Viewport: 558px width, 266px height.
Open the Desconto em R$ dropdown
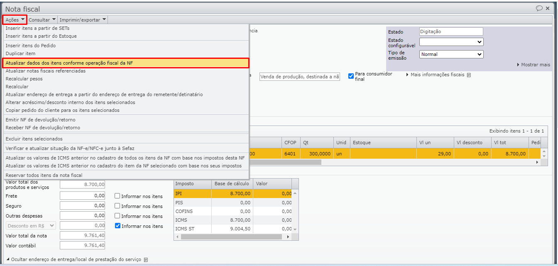click(31, 225)
